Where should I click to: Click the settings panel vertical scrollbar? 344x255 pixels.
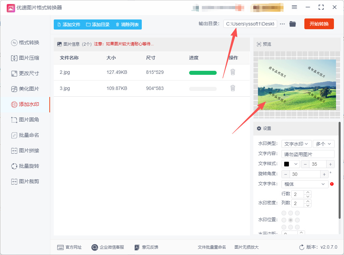tap(339, 170)
